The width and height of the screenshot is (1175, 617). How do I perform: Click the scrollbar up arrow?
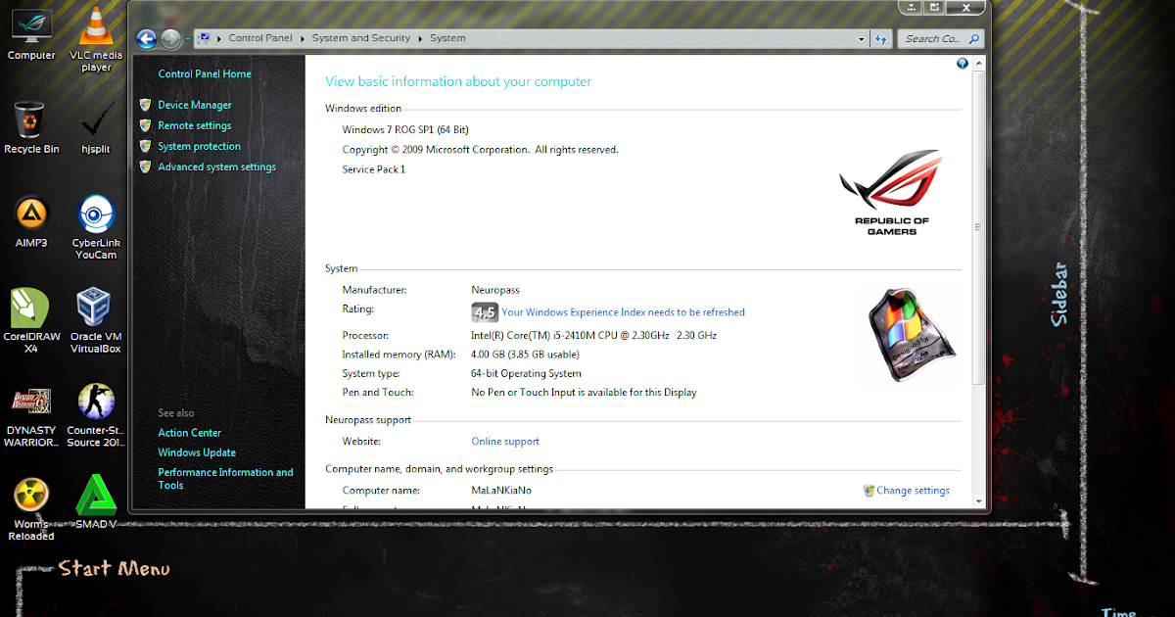pos(976,64)
